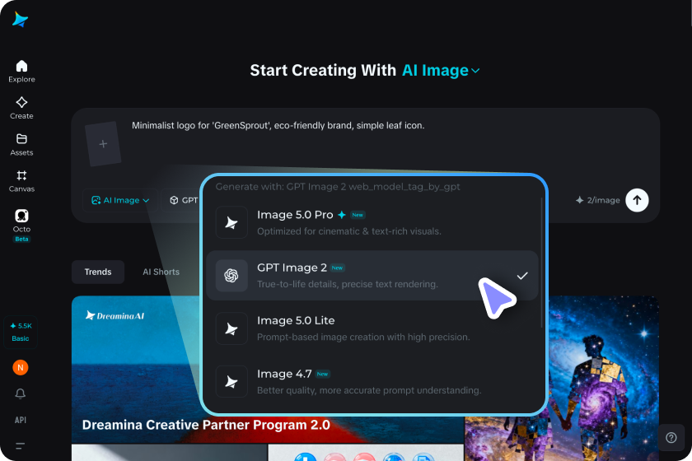Screen dimensions: 692x461
Task: Click the Image 4.7 model icon
Action: tap(231, 382)
